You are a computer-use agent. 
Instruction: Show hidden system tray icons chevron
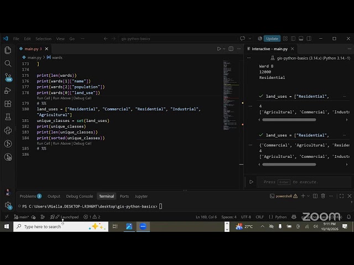pos(262,226)
